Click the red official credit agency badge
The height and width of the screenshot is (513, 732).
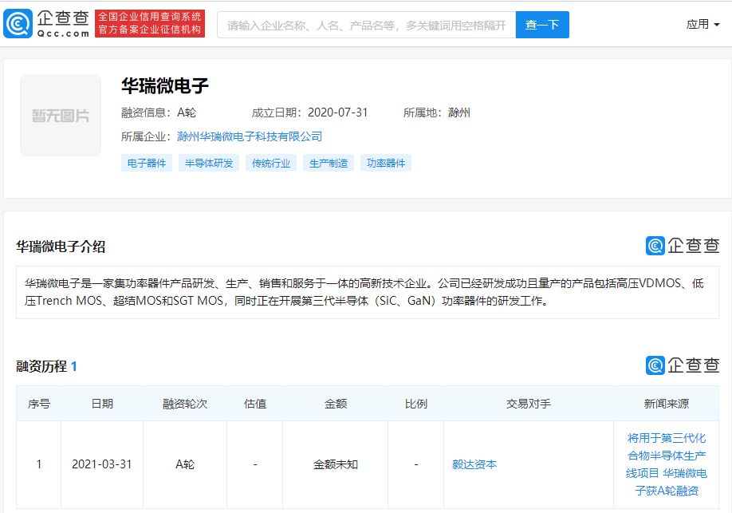(150, 24)
